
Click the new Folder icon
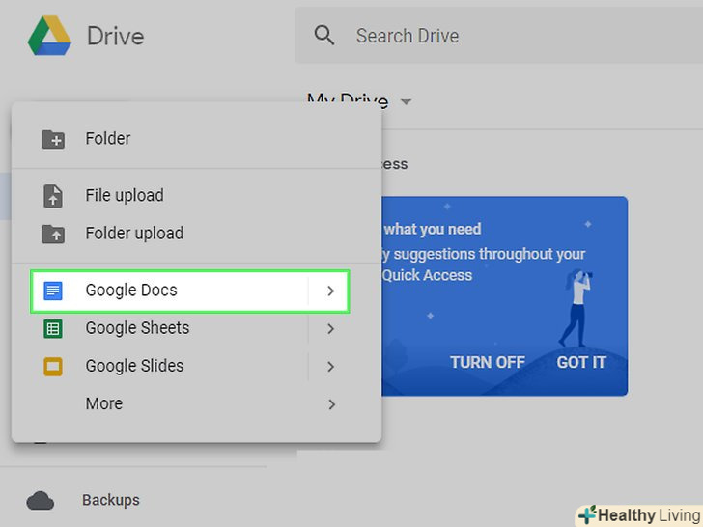(53, 139)
